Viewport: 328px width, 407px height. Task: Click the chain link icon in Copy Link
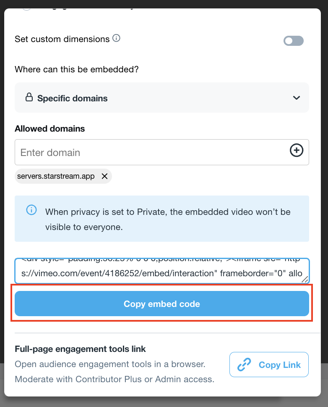[244, 365]
